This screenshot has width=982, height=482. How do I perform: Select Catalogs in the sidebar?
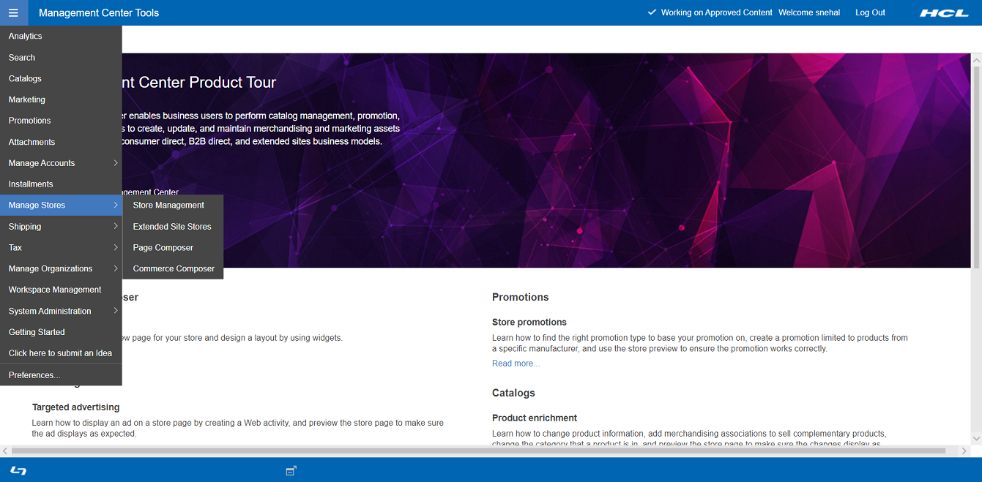click(23, 78)
